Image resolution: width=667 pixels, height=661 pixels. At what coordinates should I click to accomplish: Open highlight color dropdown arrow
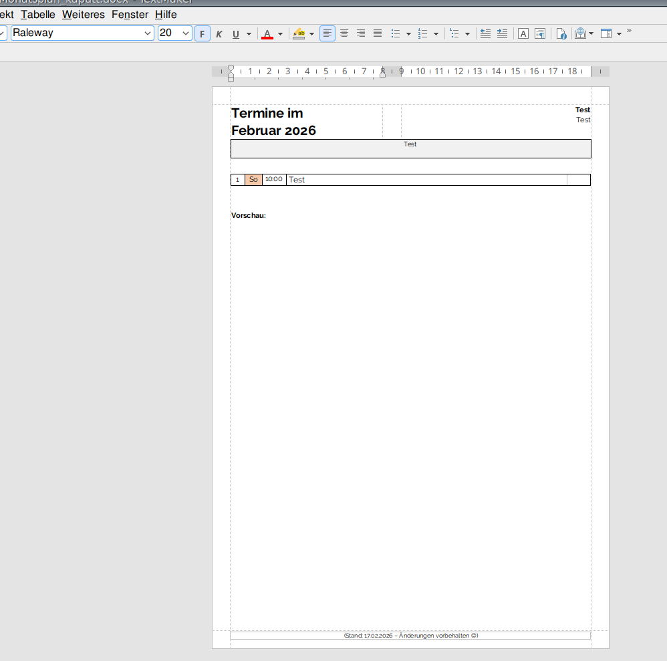(x=312, y=34)
